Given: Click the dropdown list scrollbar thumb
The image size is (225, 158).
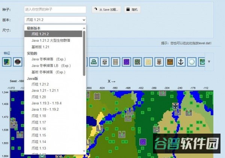Looking at the screenshot, I should point(84,53).
